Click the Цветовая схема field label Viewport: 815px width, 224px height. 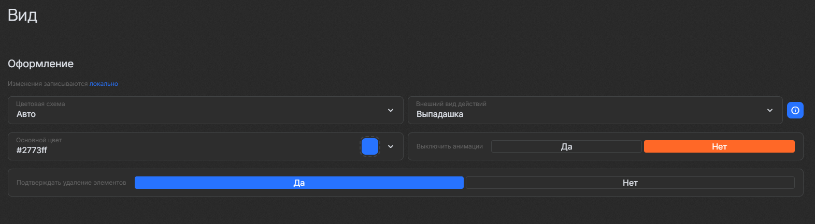[x=40, y=104]
